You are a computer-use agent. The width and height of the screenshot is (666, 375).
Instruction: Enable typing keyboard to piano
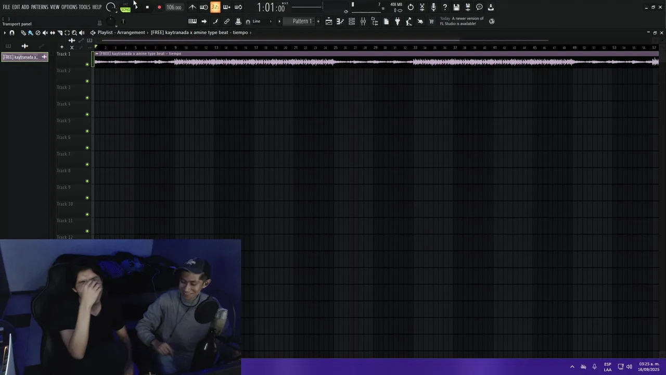coord(193,21)
